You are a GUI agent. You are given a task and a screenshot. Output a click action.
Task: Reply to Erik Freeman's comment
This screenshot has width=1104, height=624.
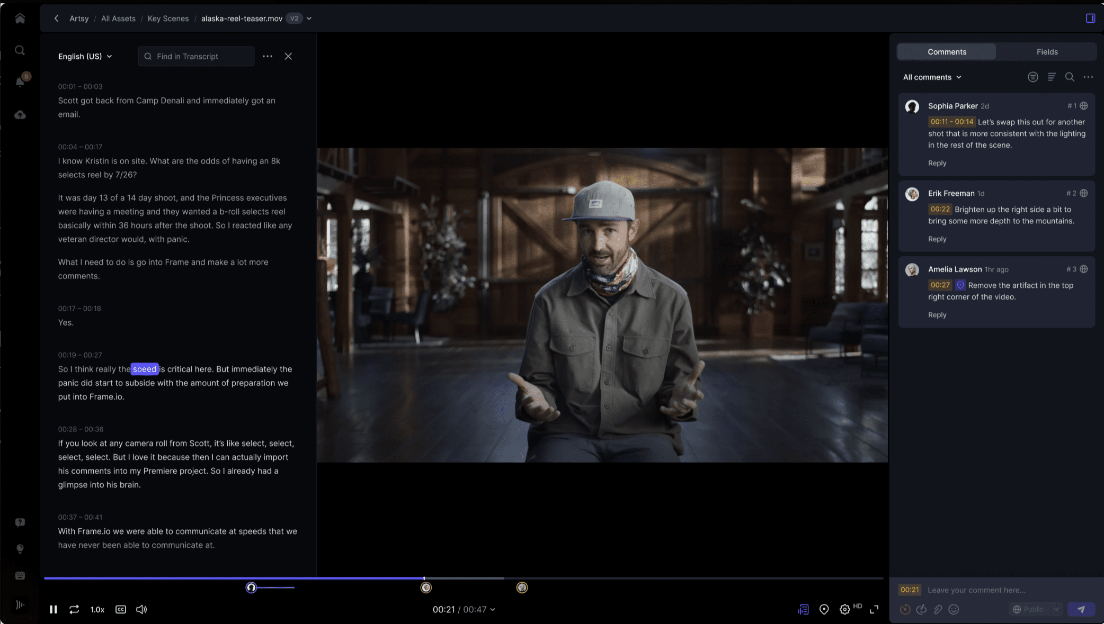point(937,239)
